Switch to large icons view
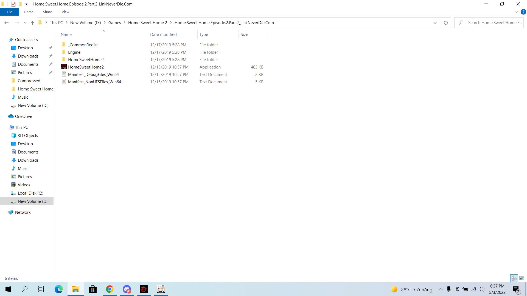The width and height of the screenshot is (527, 296). click(522, 278)
